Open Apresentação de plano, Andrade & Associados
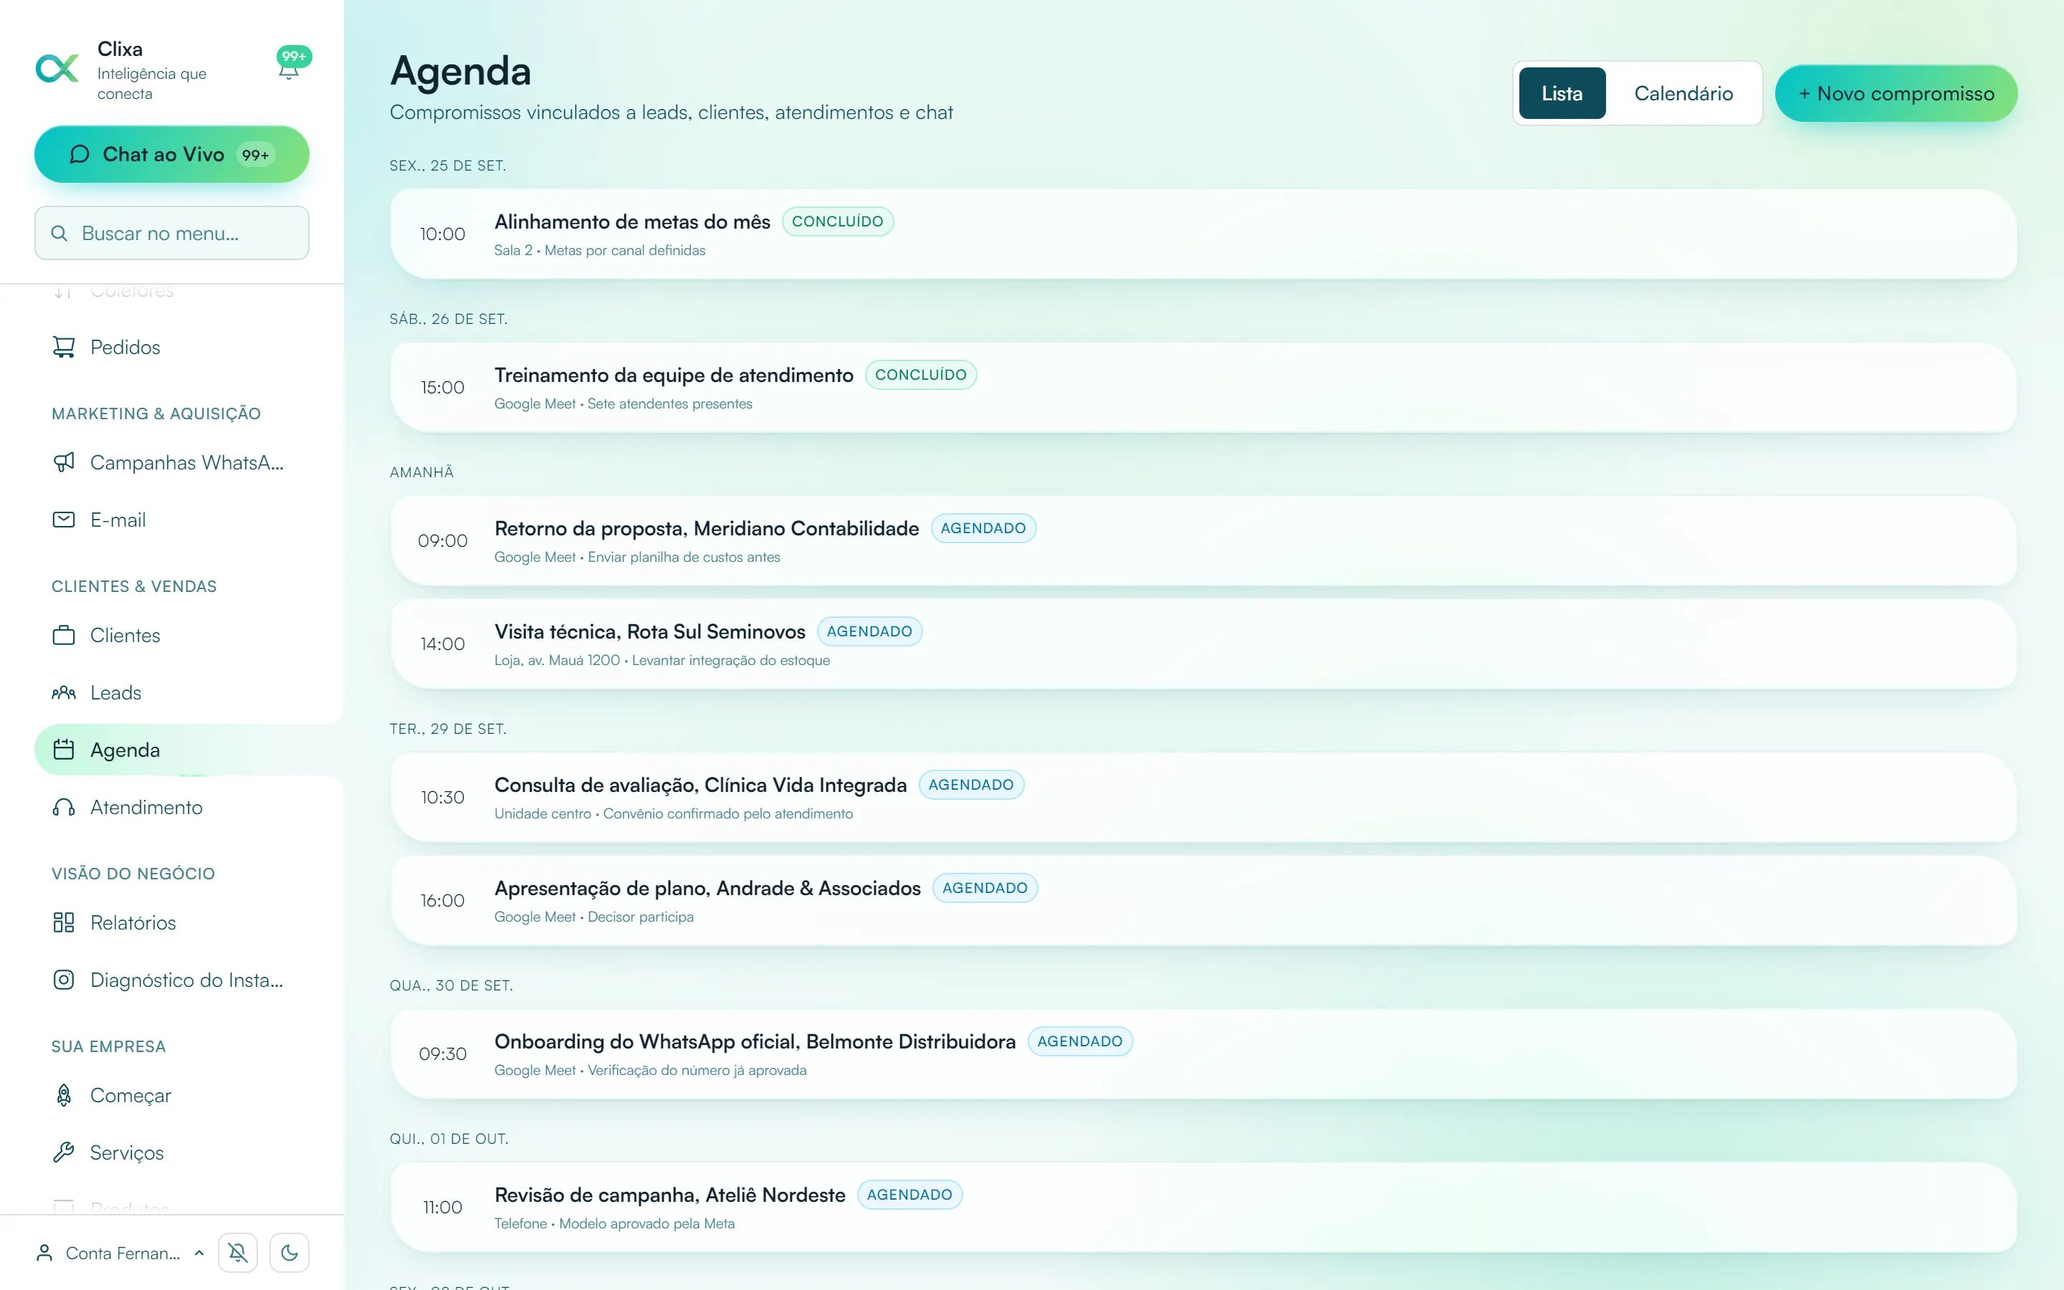The width and height of the screenshot is (2064, 1290). tap(1203, 901)
